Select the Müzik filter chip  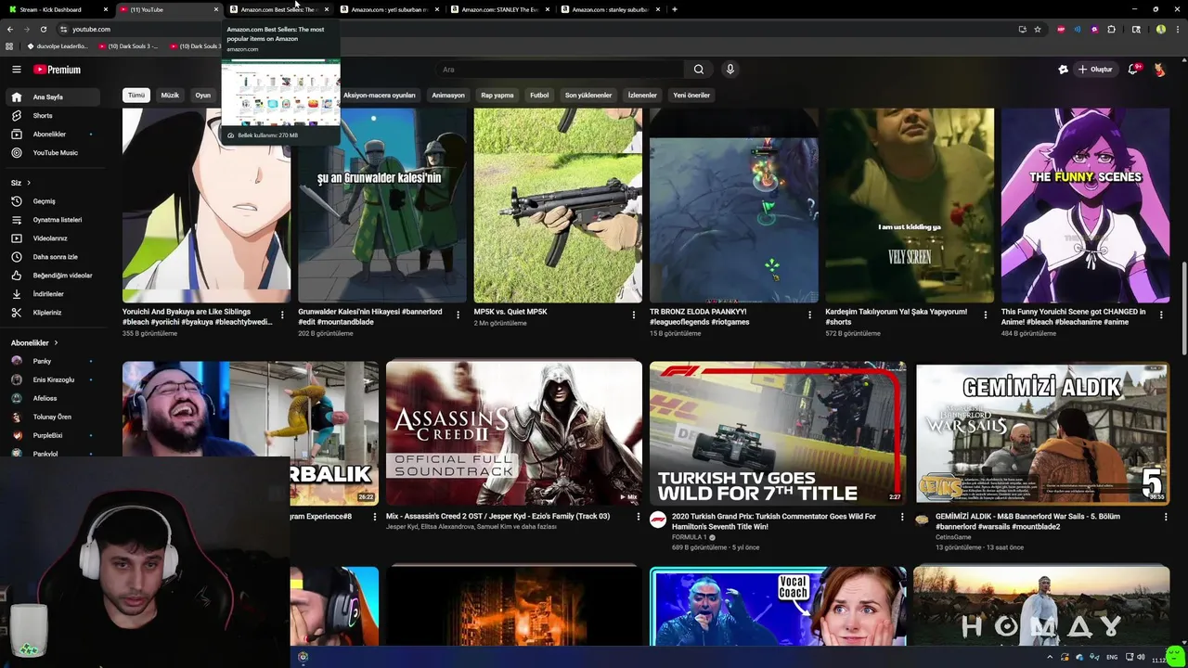click(x=170, y=95)
